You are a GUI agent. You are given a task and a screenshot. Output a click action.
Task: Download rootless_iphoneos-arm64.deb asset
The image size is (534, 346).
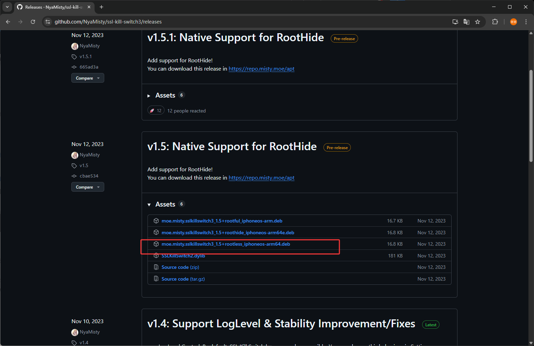(x=226, y=244)
